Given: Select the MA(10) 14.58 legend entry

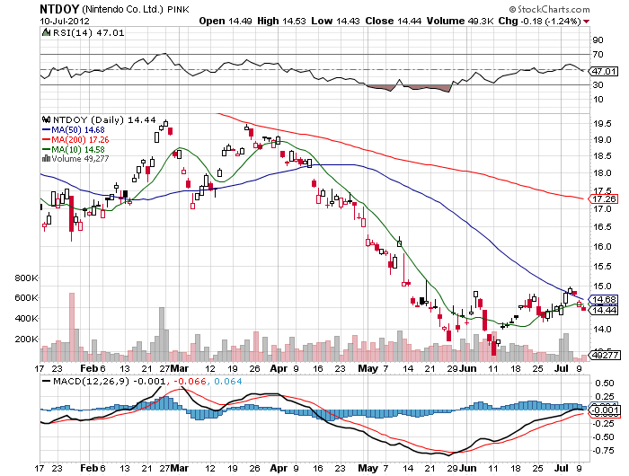Looking at the screenshot, I should [74, 149].
